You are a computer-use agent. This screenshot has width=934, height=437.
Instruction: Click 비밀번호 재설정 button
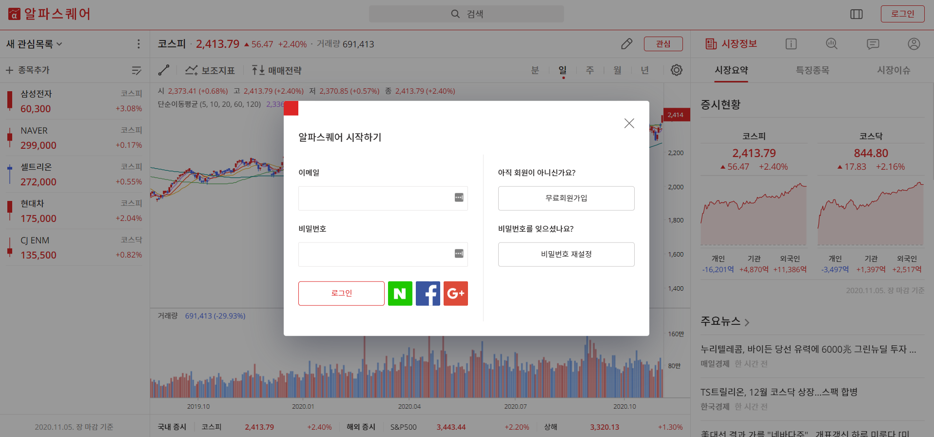(x=566, y=255)
